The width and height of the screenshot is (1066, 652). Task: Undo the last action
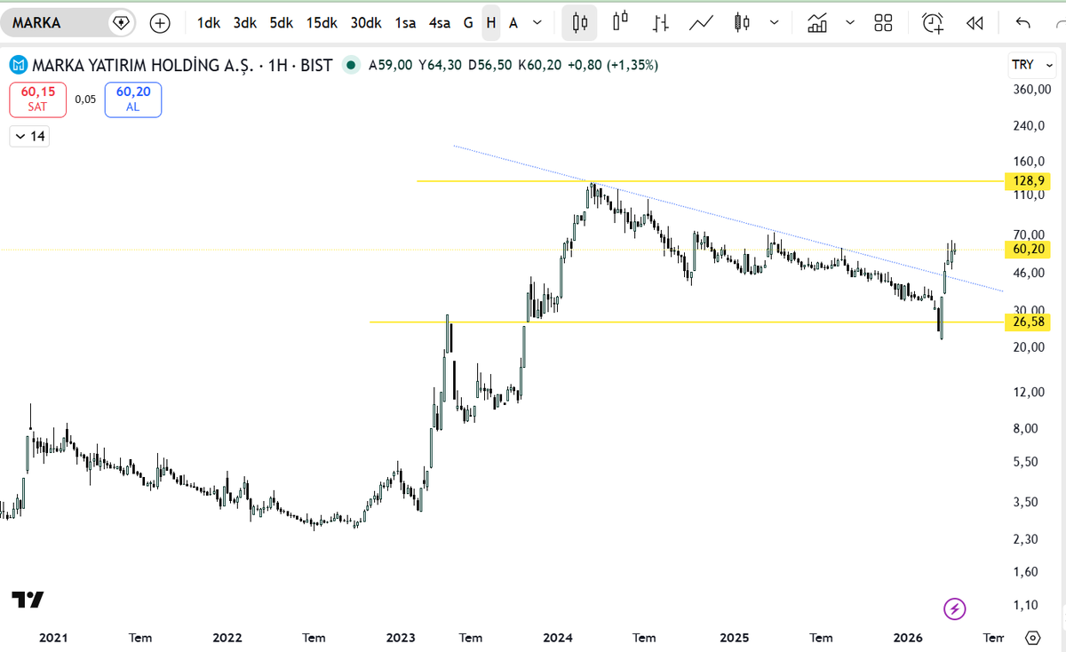point(1023,23)
